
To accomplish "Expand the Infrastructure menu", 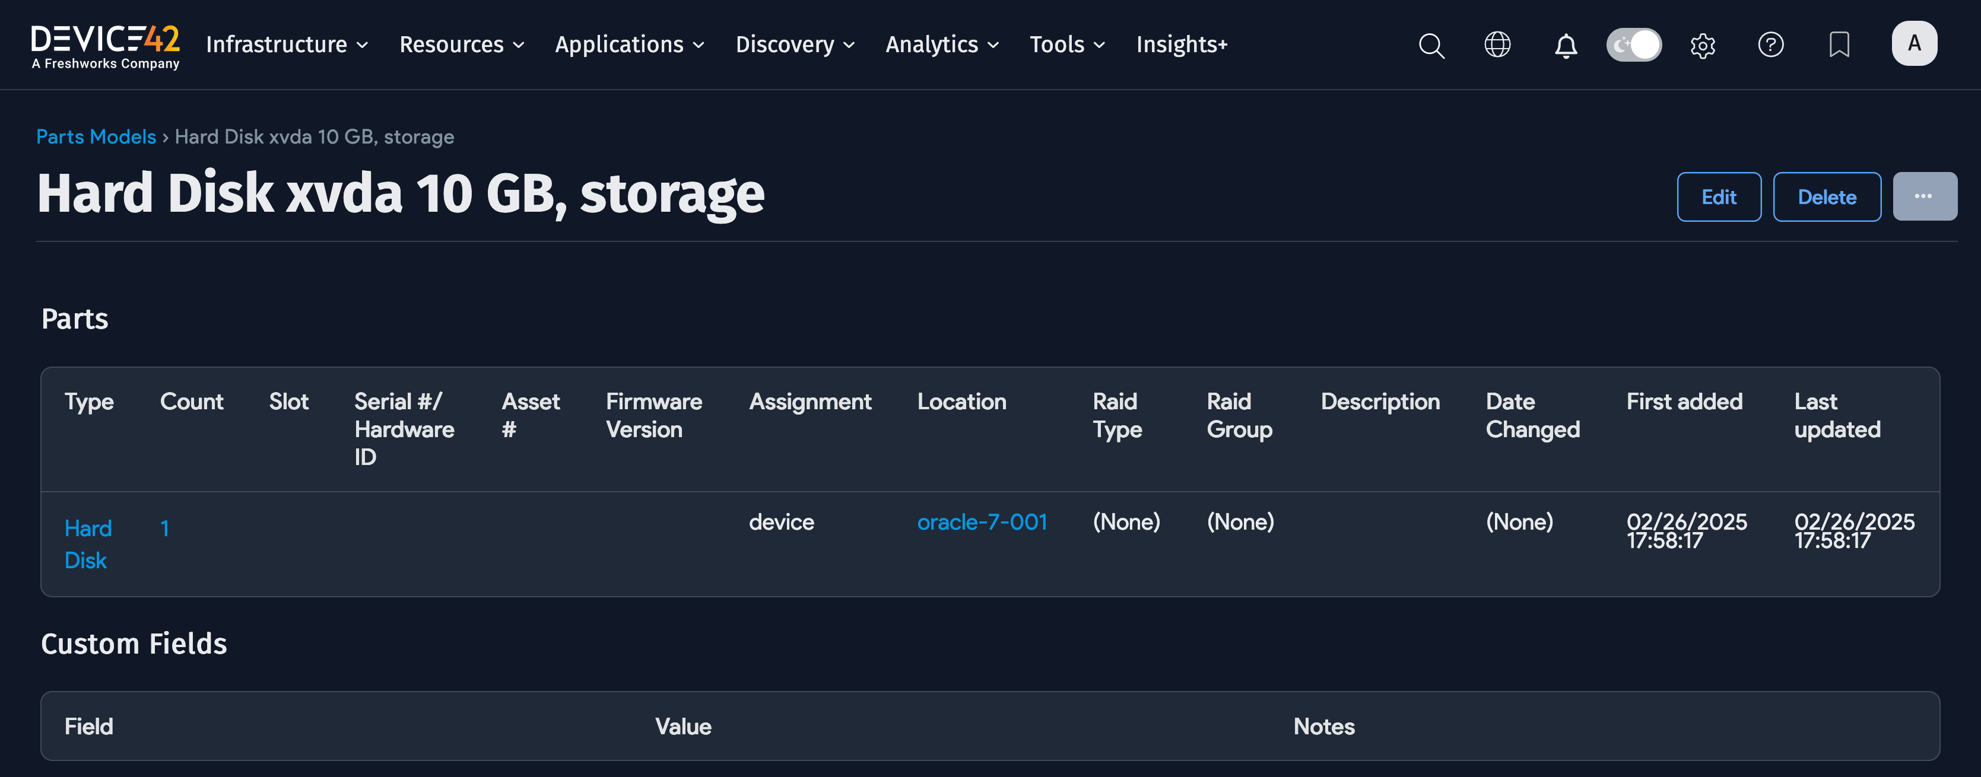I will (287, 44).
